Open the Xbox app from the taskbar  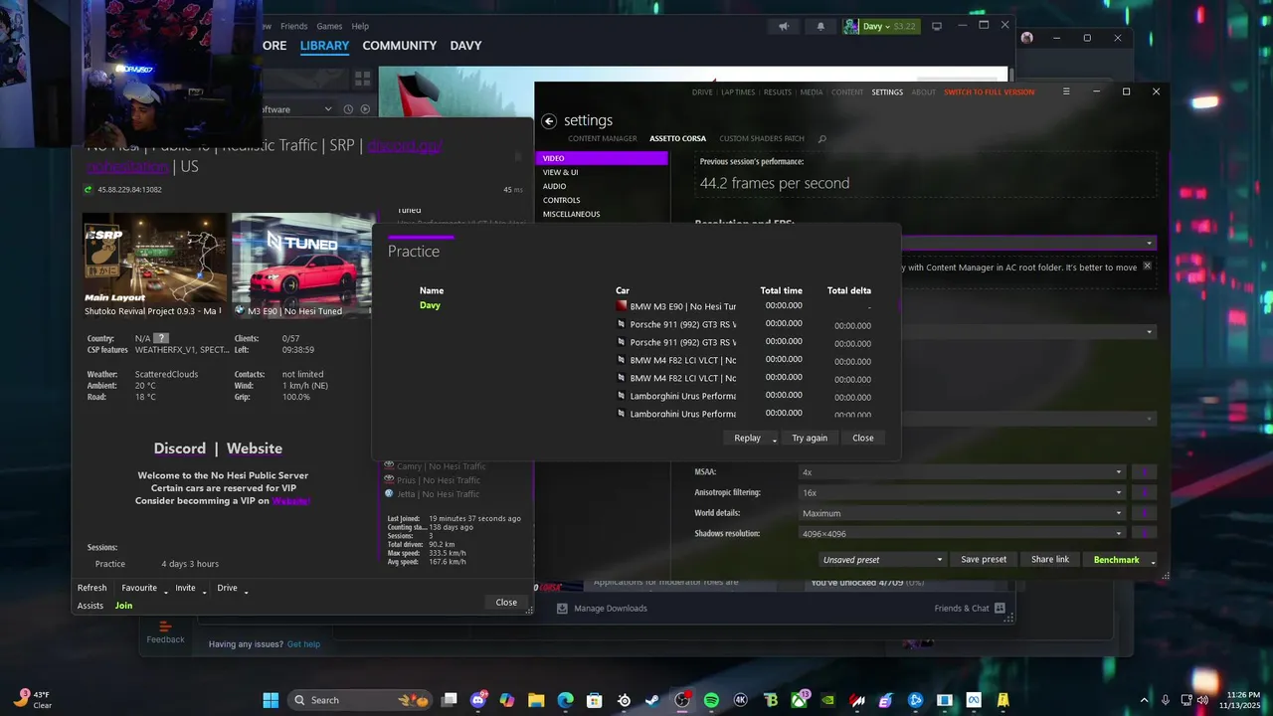tap(799, 700)
